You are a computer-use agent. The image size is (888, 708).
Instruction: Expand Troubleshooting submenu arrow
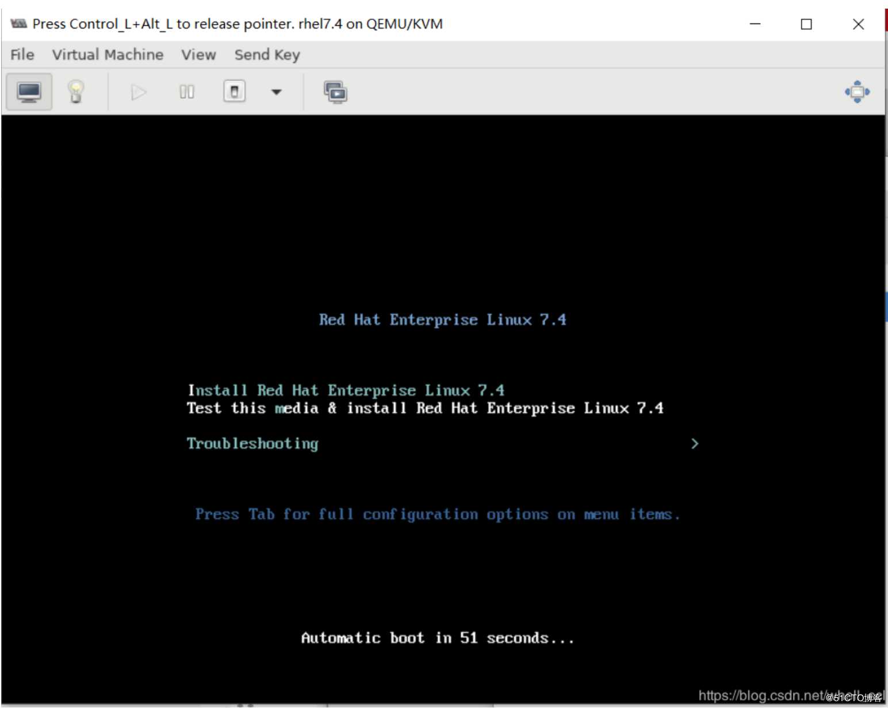pos(695,444)
